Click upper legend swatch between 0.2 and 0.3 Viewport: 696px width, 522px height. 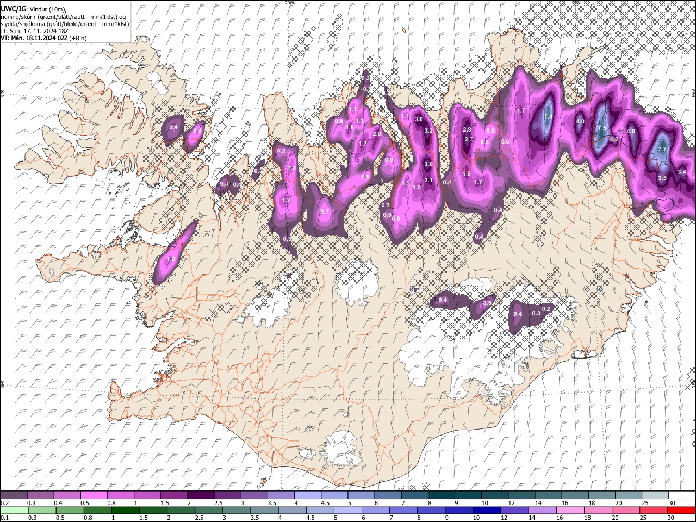[14, 495]
